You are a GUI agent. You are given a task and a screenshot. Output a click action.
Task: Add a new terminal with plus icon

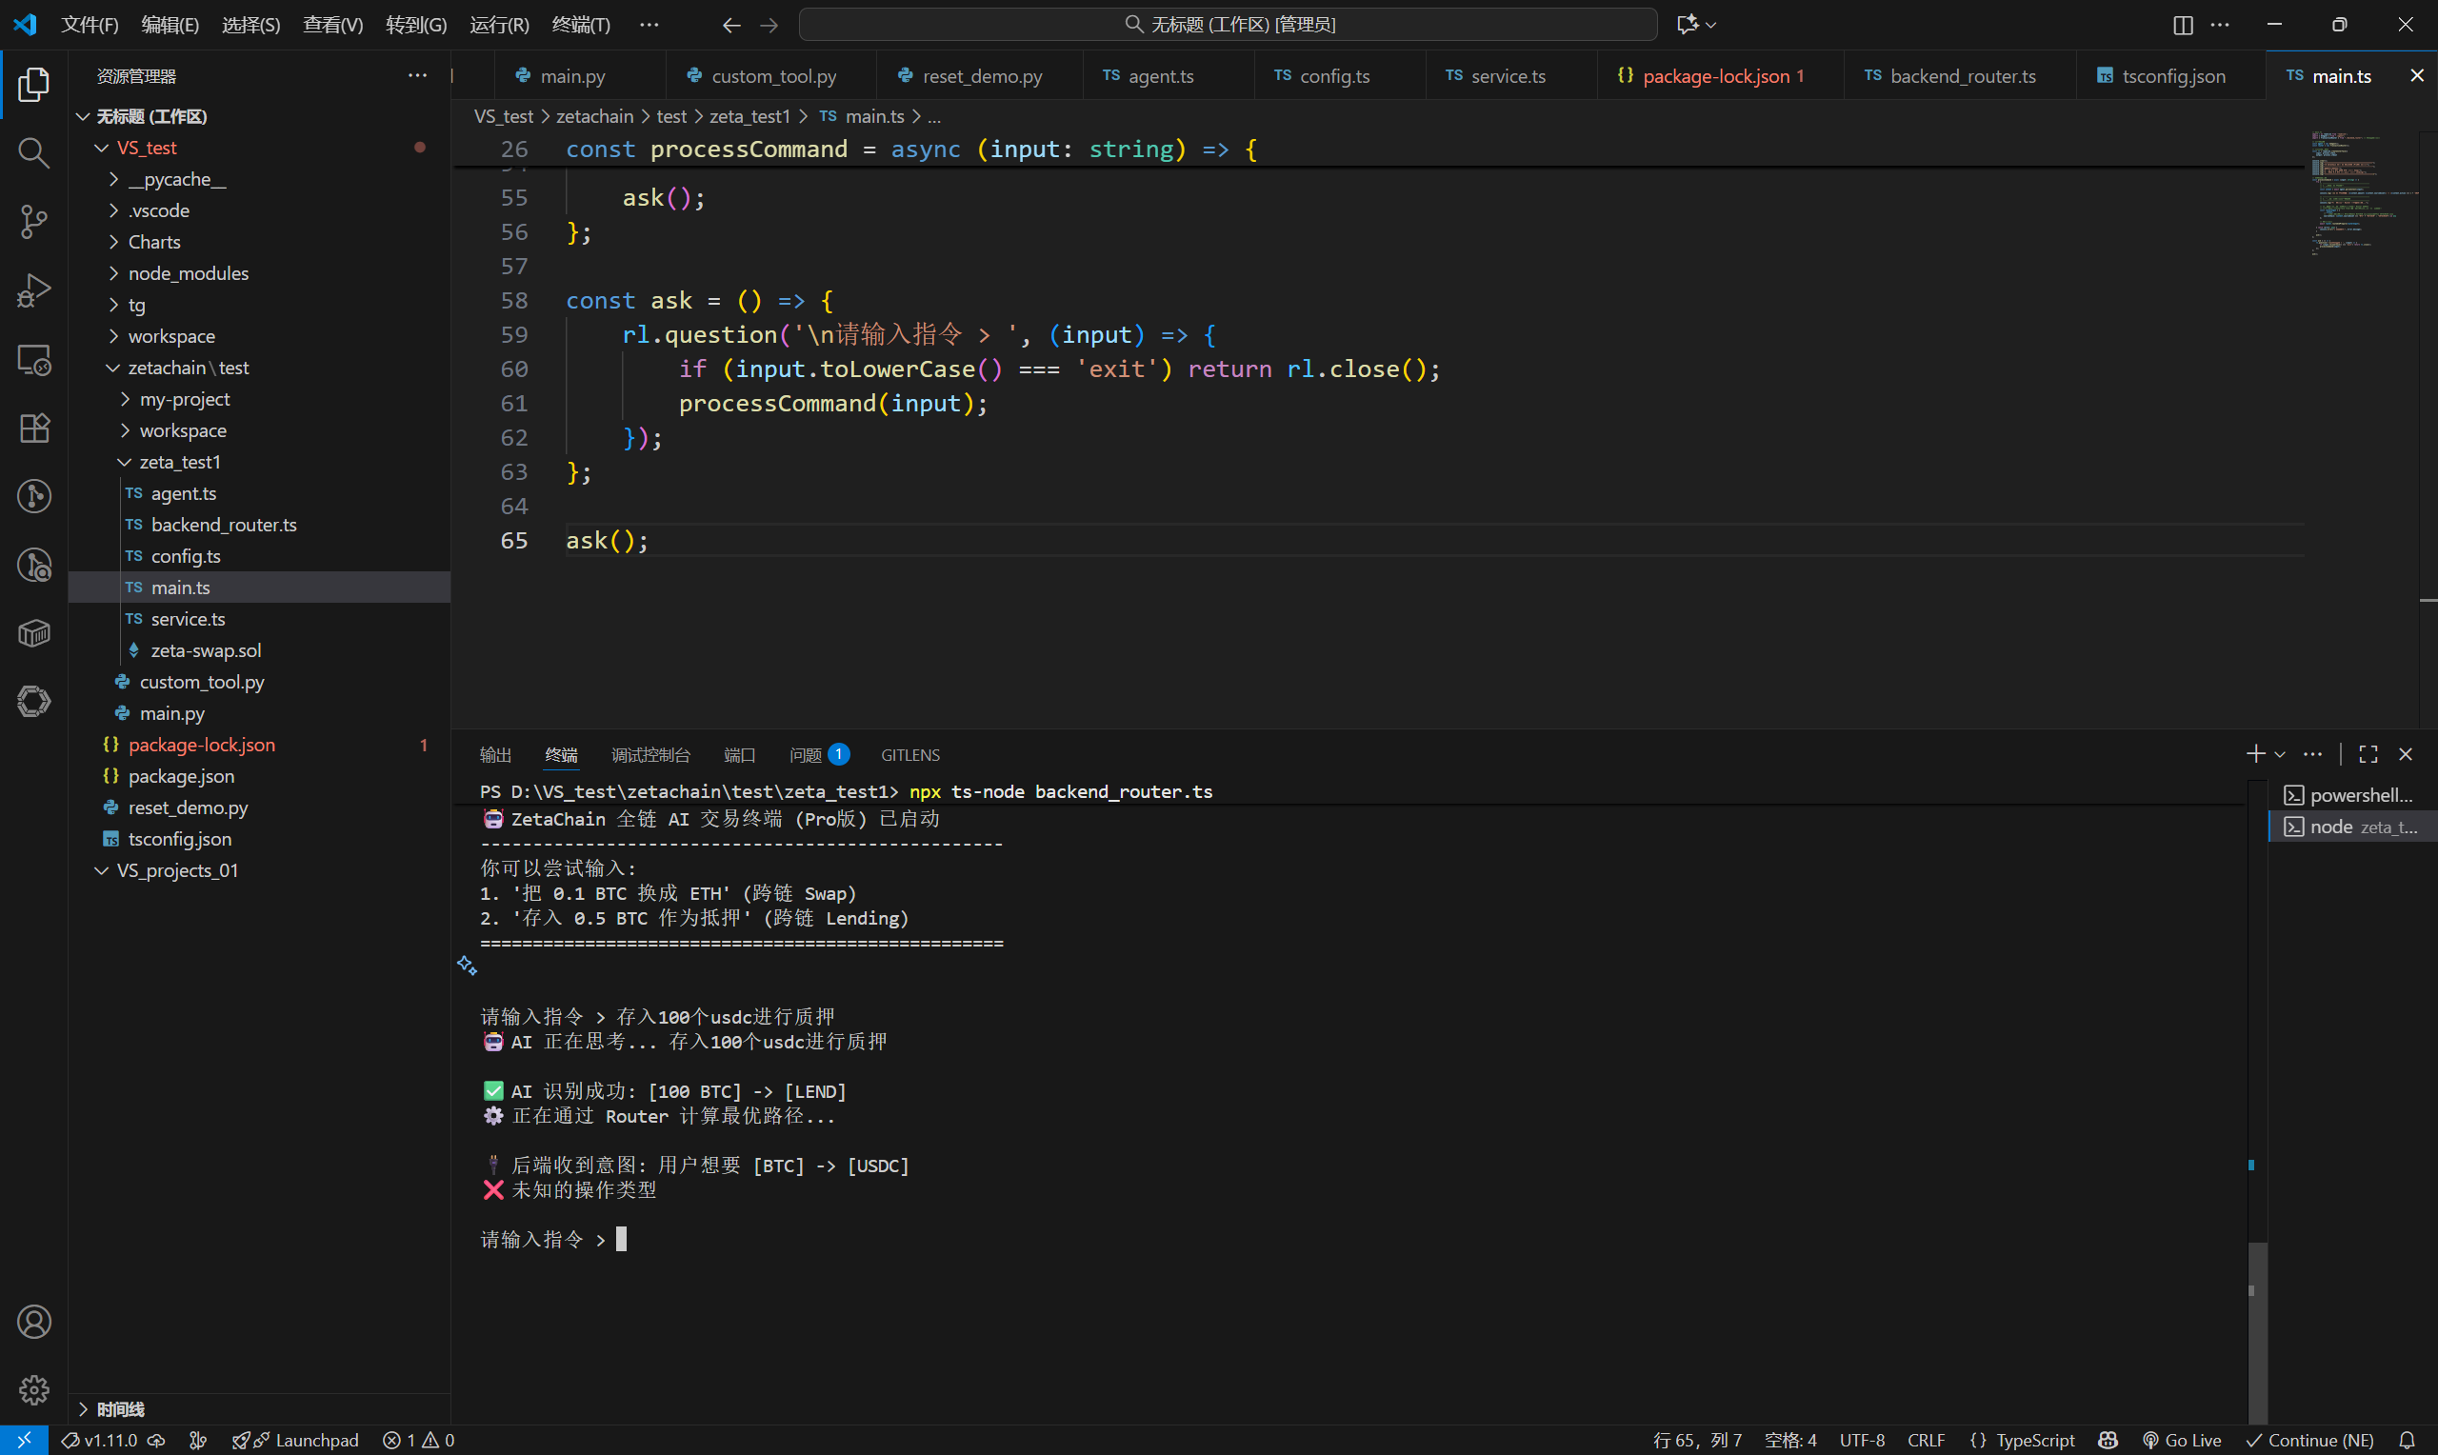tap(2256, 754)
